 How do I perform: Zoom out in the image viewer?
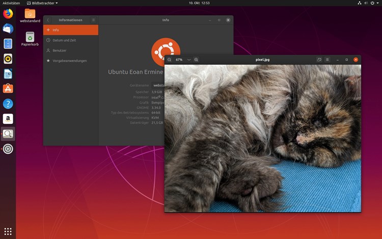pos(169,60)
